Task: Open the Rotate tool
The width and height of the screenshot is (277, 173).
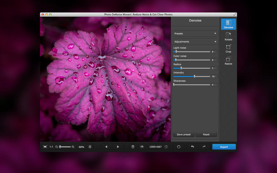Action: 228,36
